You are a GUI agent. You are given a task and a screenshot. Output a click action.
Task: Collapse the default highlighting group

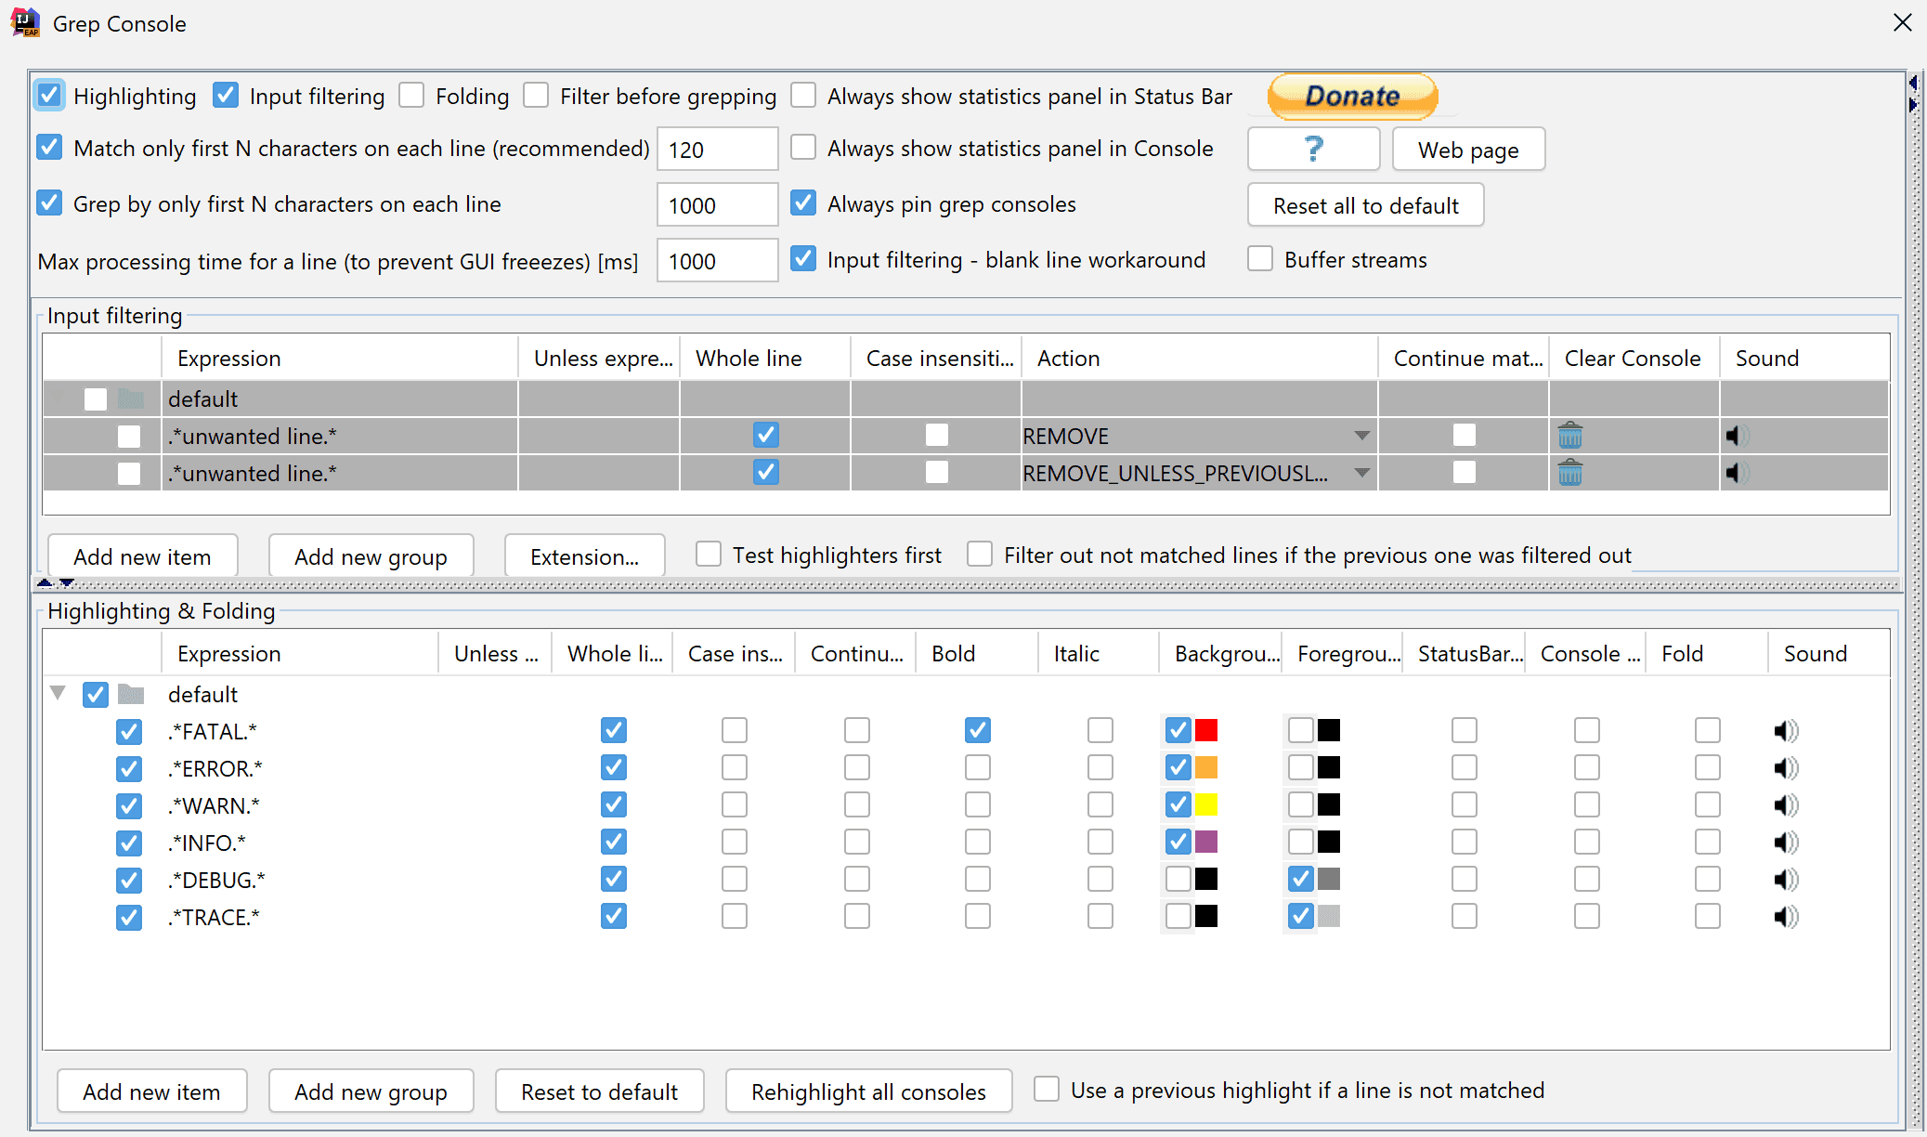coord(58,694)
